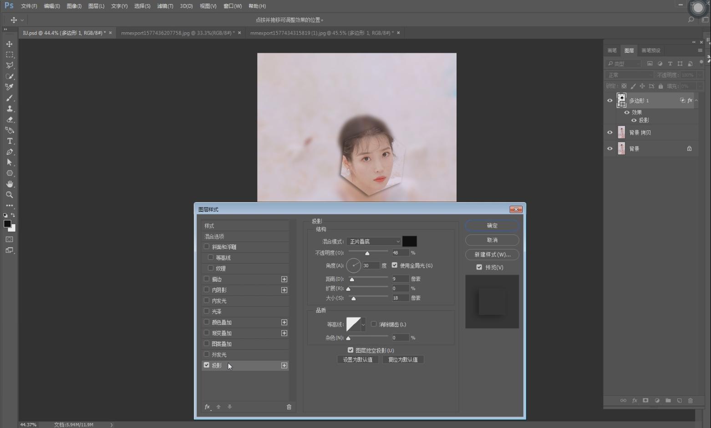
Task: Collapse the 多边形 1 layer effects list
Action: pos(696,100)
